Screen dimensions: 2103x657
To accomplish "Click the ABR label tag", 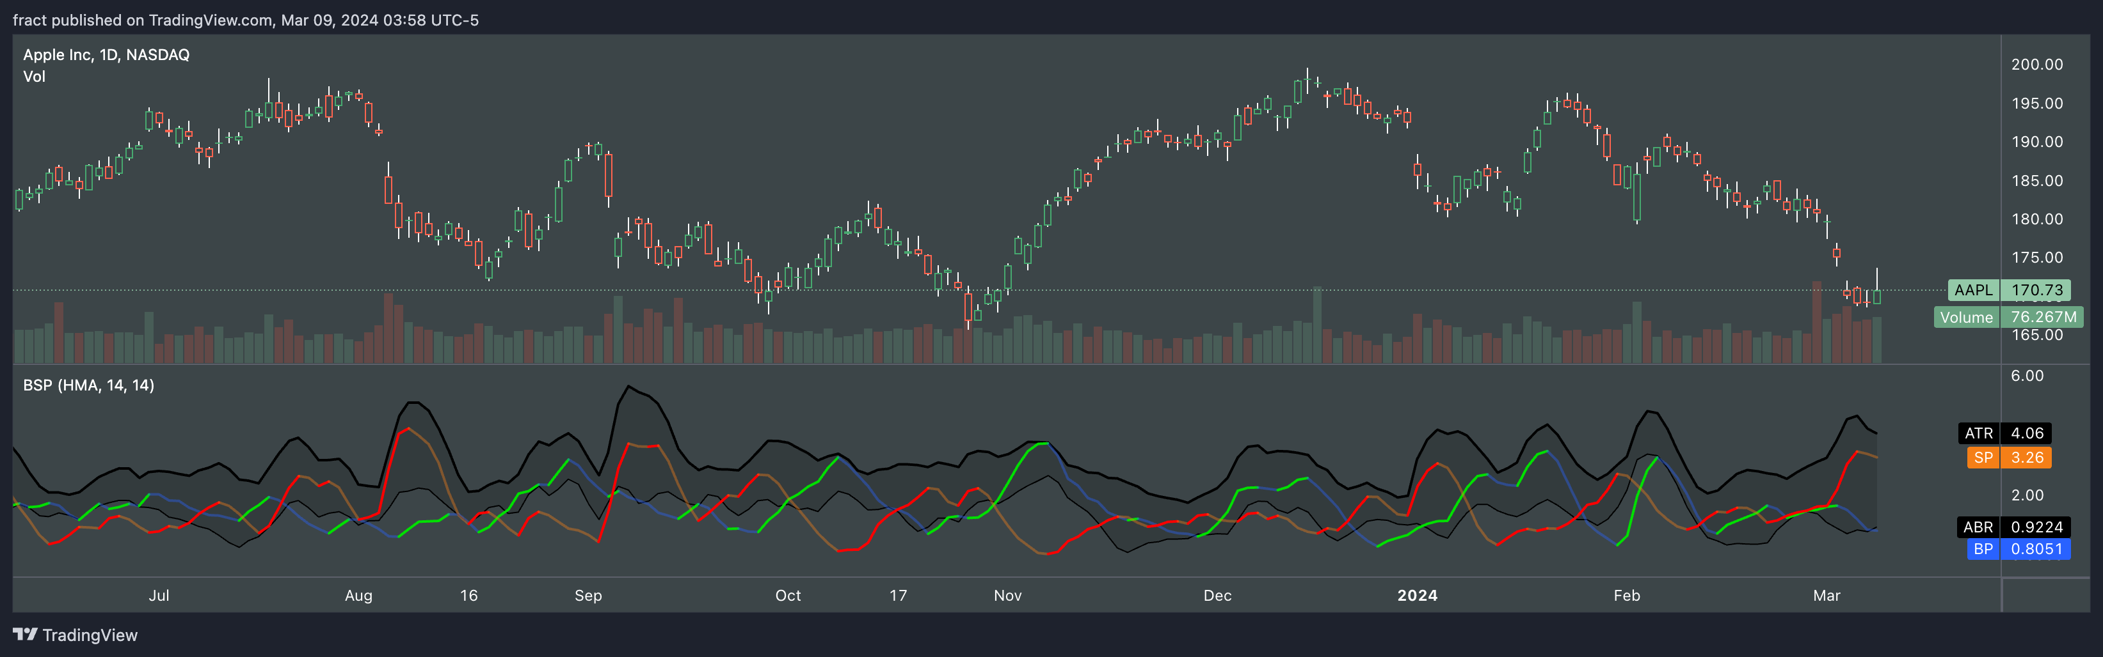I will [x=1978, y=527].
